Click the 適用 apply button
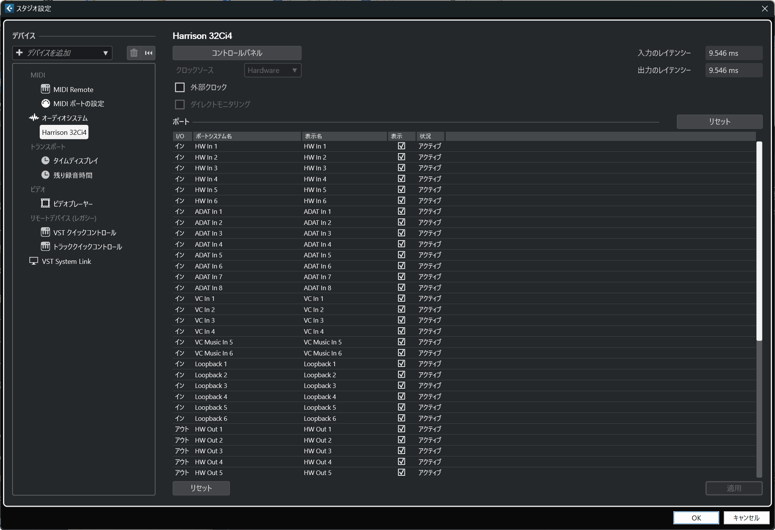775x530 pixels. pos(734,488)
